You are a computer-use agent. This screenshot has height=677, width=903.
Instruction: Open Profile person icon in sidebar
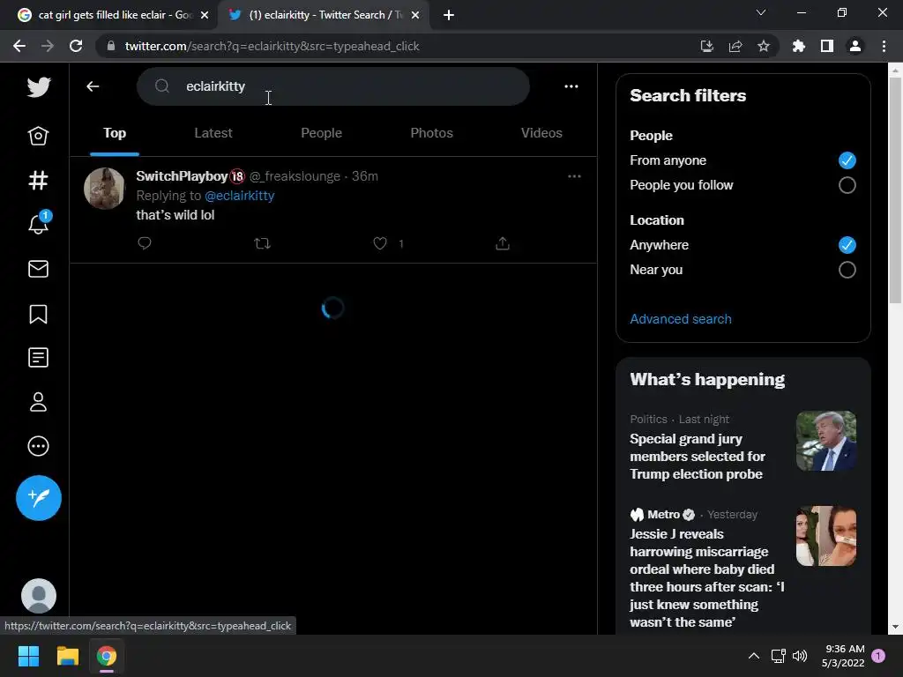[x=38, y=402]
